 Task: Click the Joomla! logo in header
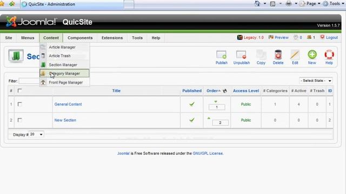coord(31,22)
